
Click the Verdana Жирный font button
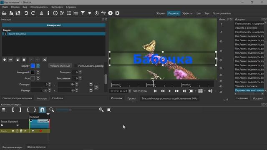[x=60, y=66]
